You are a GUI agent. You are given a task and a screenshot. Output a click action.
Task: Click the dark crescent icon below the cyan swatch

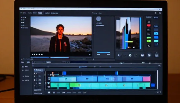(x=156, y=45)
